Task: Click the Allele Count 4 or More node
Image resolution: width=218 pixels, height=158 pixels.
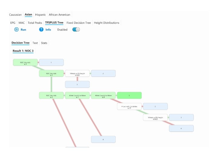Action: [103, 95]
